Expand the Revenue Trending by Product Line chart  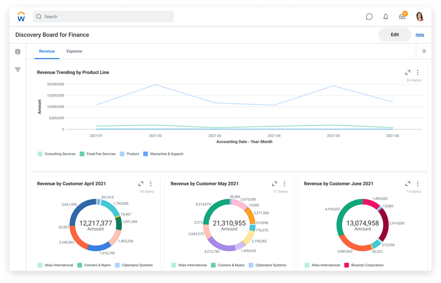(407, 72)
